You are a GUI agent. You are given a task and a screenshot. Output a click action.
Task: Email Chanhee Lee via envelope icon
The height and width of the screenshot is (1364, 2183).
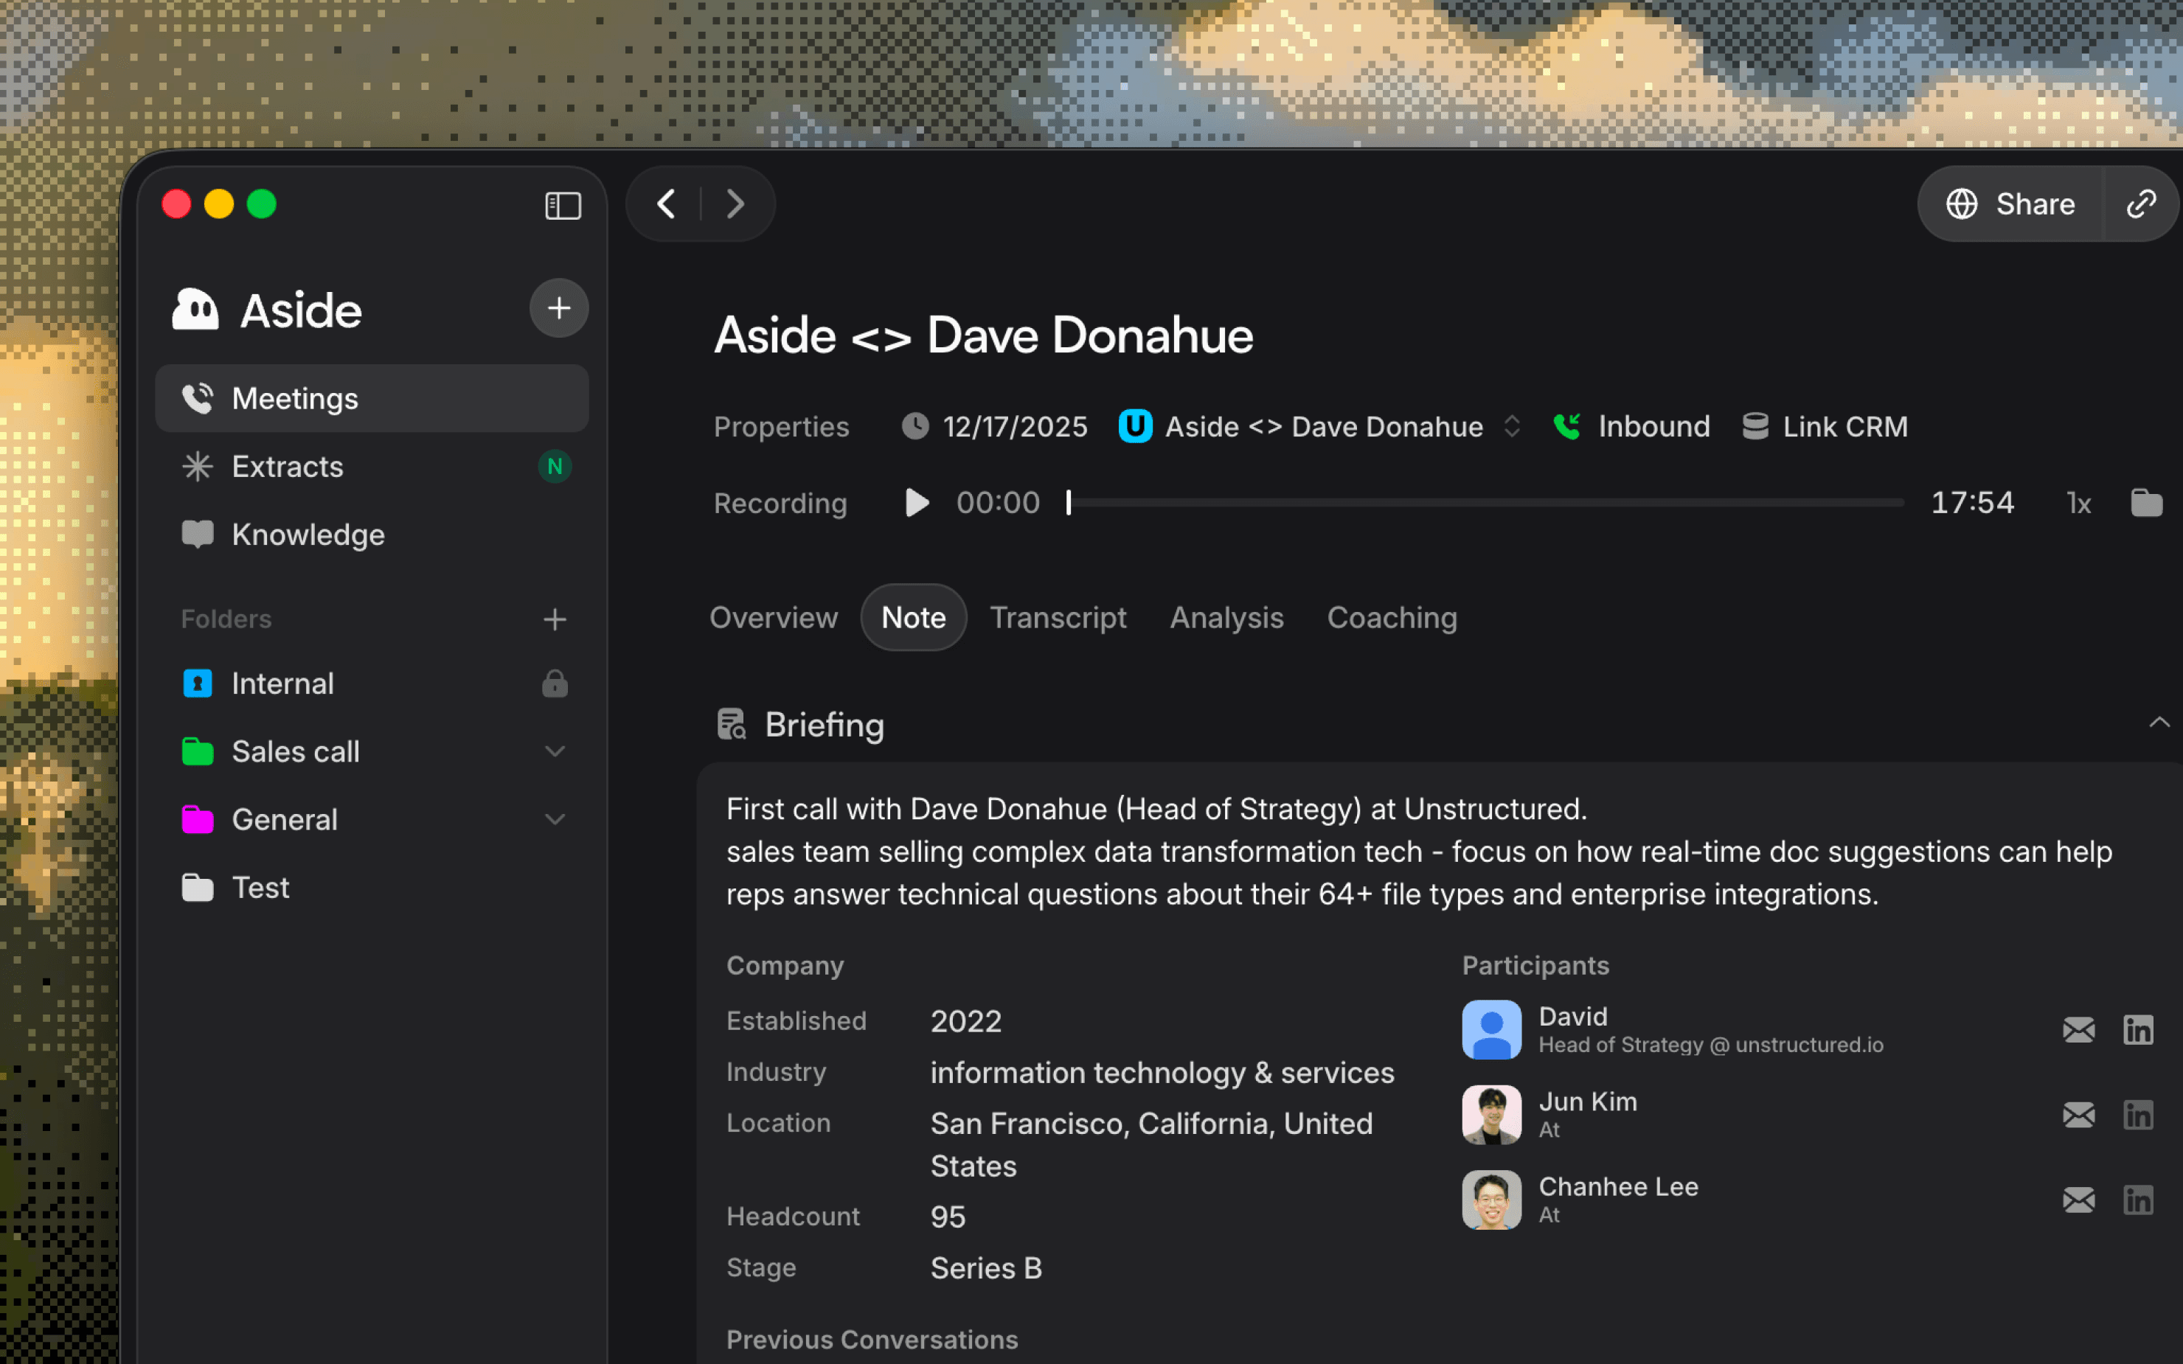(2078, 1200)
